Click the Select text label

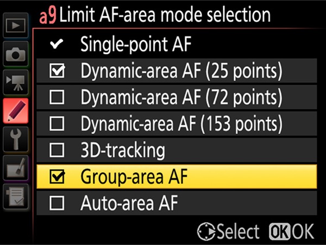[x=237, y=232]
